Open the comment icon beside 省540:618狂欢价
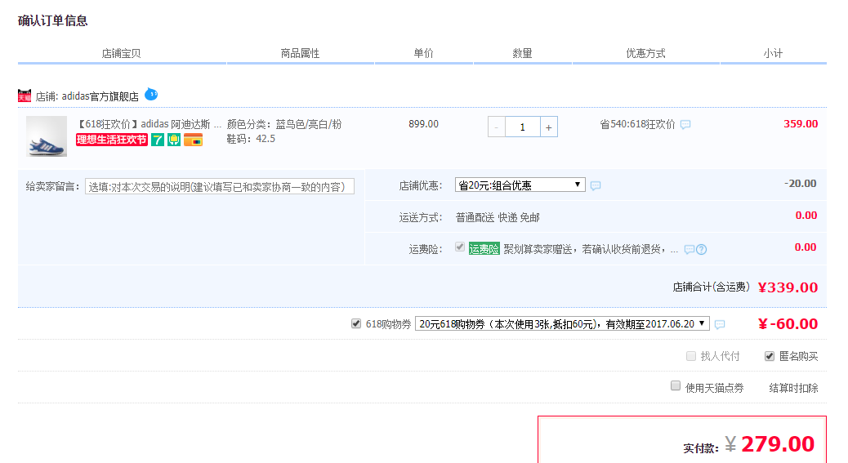The height and width of the screenshot is (463, 848). point(685,125)
